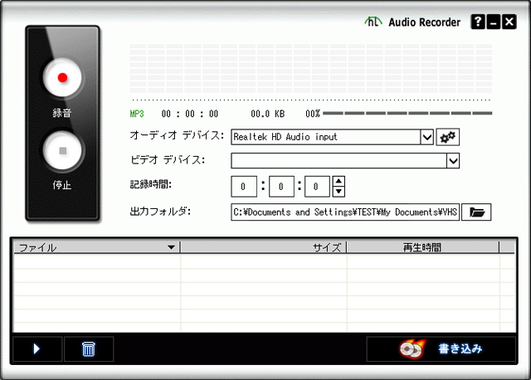The image size is (531, 380).
Task: Sort list by ファイル column header
Action: tap(97, 247)
